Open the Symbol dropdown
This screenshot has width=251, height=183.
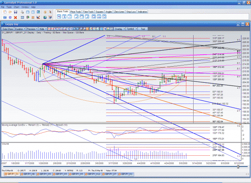[x=132, y=29]
